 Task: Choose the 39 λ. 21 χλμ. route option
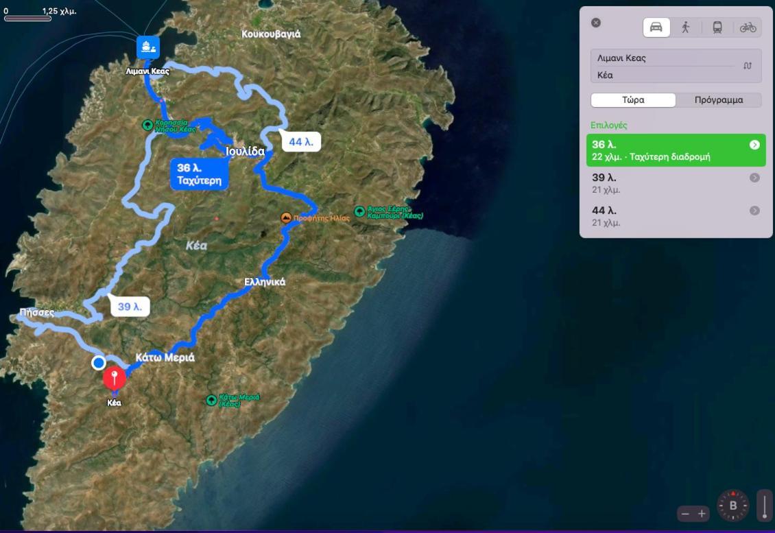click(676, 183)
